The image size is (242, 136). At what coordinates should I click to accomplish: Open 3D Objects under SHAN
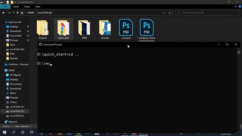tap(15, 75)
